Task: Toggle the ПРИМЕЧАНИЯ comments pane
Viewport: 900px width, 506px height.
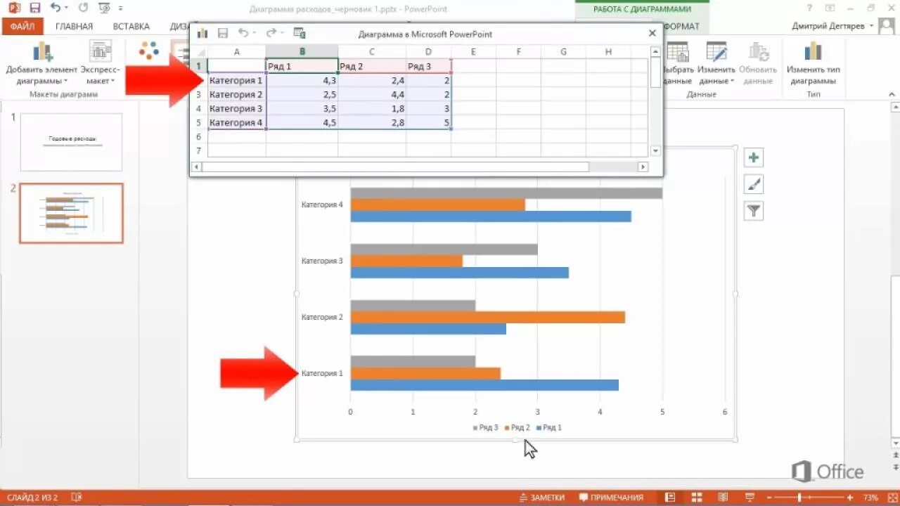Action: click(611, 498)
